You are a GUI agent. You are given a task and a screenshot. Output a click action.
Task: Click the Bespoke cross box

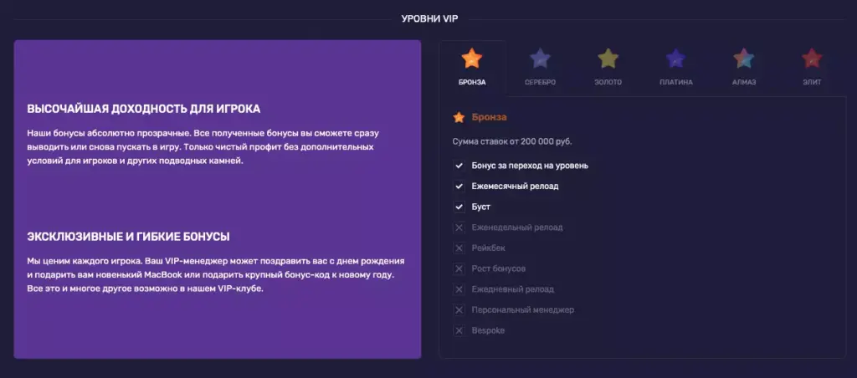459,331
